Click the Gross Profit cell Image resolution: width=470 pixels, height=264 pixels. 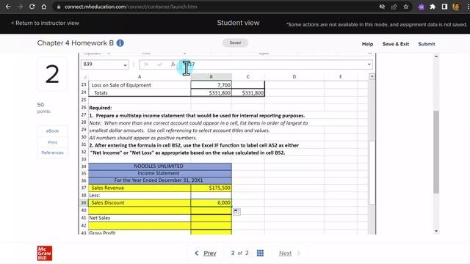140,232
